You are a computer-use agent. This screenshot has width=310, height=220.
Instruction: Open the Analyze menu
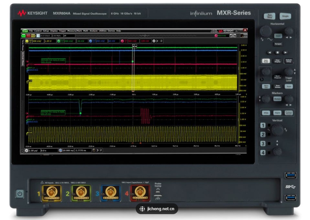[x=94, y=31]
